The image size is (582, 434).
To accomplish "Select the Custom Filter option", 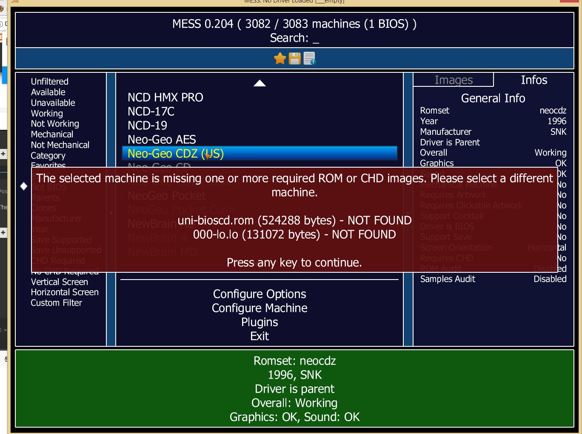I will point(56,303).
